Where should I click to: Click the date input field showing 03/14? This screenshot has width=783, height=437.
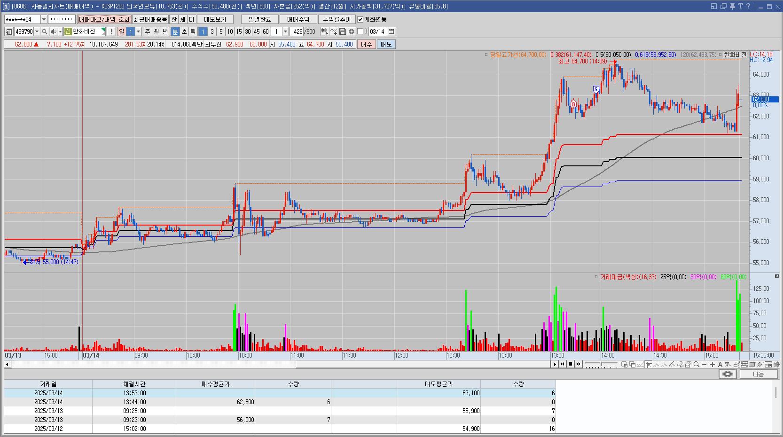(377, 31)
